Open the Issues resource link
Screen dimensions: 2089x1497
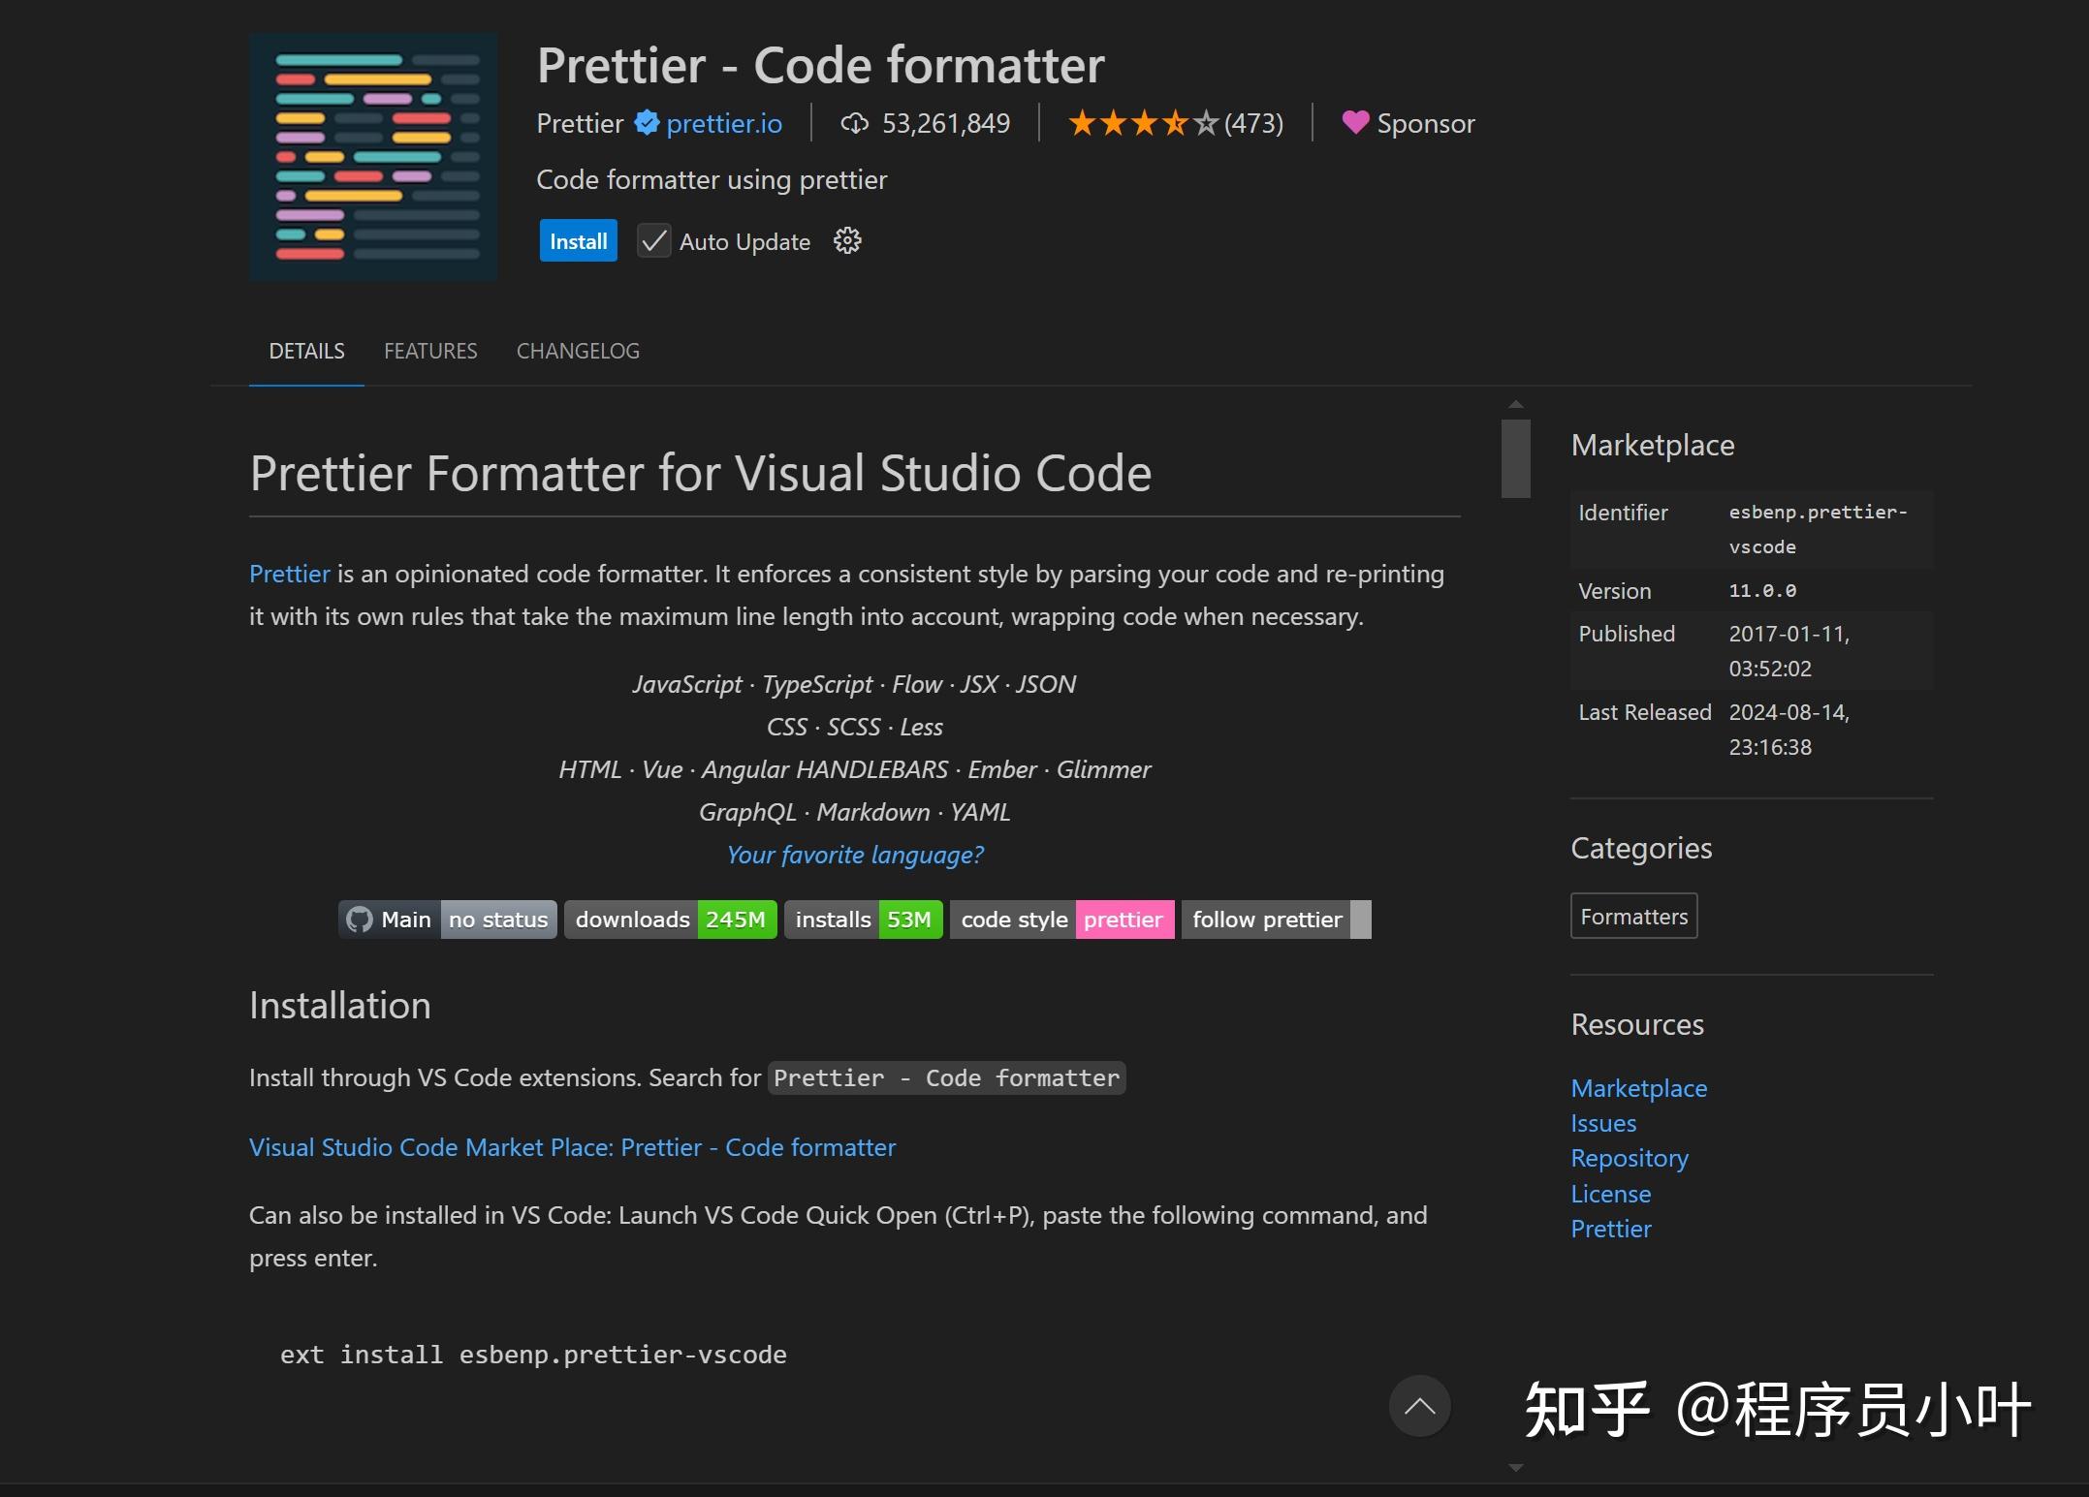click(1603, 1123)
